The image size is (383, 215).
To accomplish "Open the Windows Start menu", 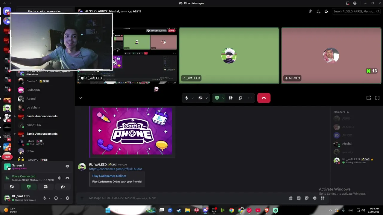I will (108, 210).
